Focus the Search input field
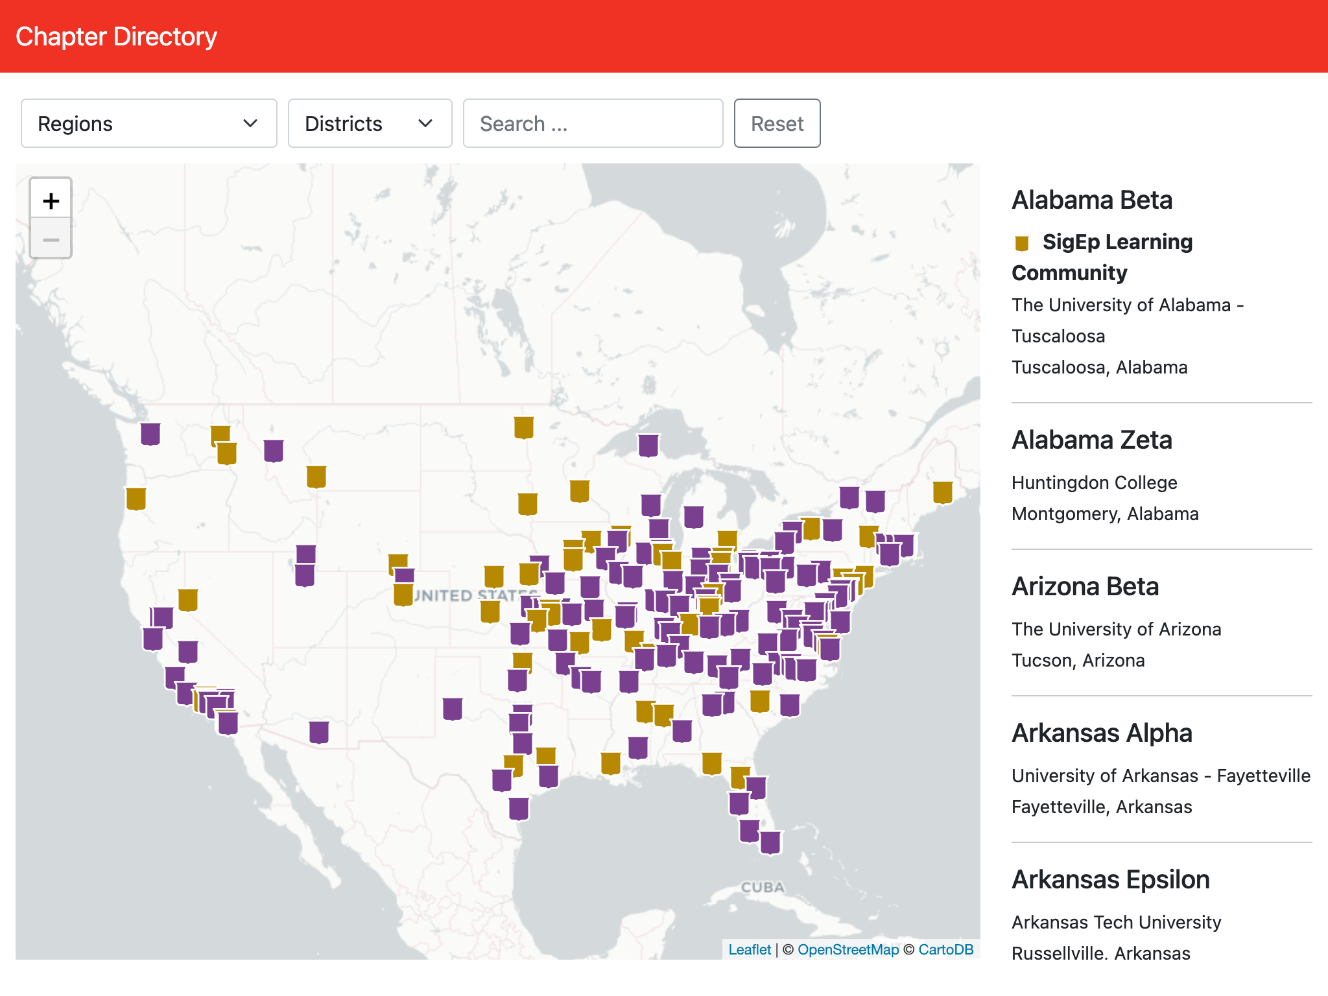This screenshot has height=996, width=1328. (592, 123)
